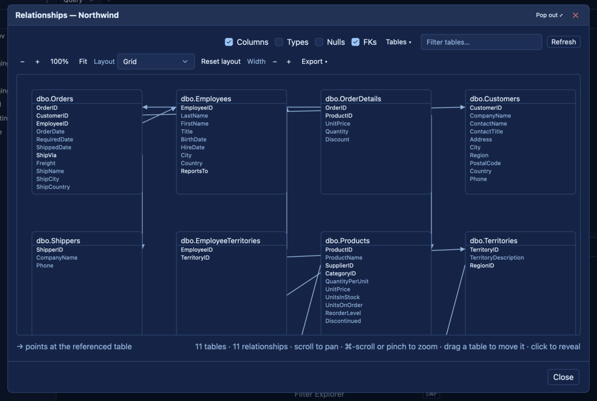The image size is (597, 401).
Task: Select the dbo.EmployeeTerritories table header
Action: coord(232,240)
